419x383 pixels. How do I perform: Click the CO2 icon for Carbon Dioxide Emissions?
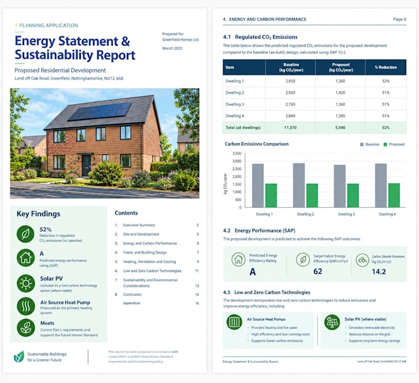tap(362, 260)
